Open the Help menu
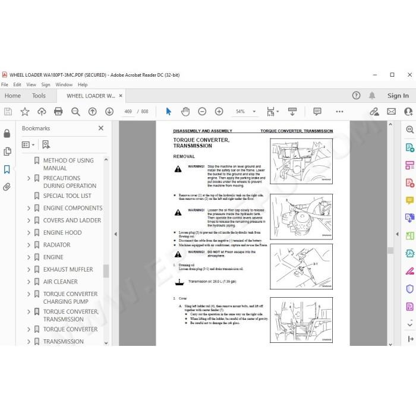The width and height of the screenshot is (416, 416). tap(83, 84)
